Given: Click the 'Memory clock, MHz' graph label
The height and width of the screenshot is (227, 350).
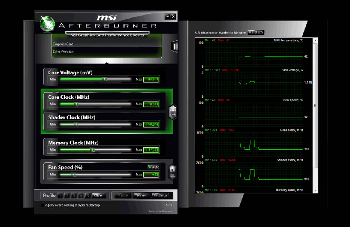Looking at the screenshot, I should point(289,190).
